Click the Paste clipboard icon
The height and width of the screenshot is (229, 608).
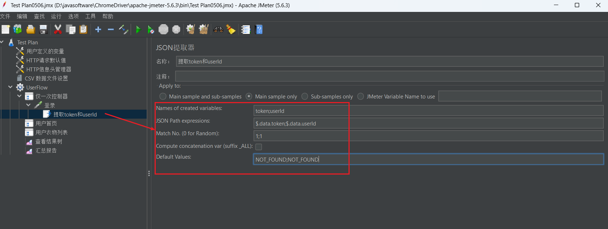click(x=83, y=30)
